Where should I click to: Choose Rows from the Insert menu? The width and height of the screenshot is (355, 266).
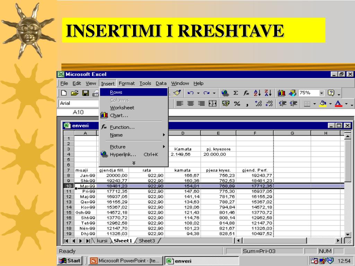[133, 92]
